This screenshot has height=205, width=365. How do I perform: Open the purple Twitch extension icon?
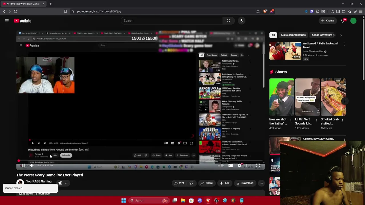pyautogui.click(x=312, y=11)
